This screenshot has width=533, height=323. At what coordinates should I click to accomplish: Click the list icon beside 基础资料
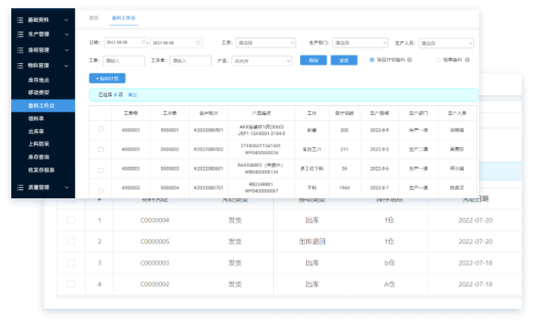click(20, 20)
